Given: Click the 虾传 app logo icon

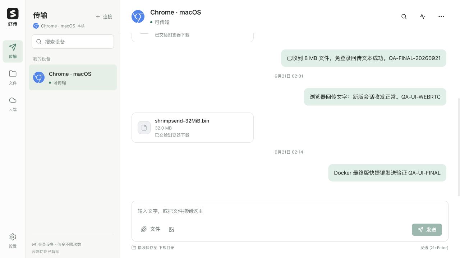Looking at the screenshot, I should (13, 14).
